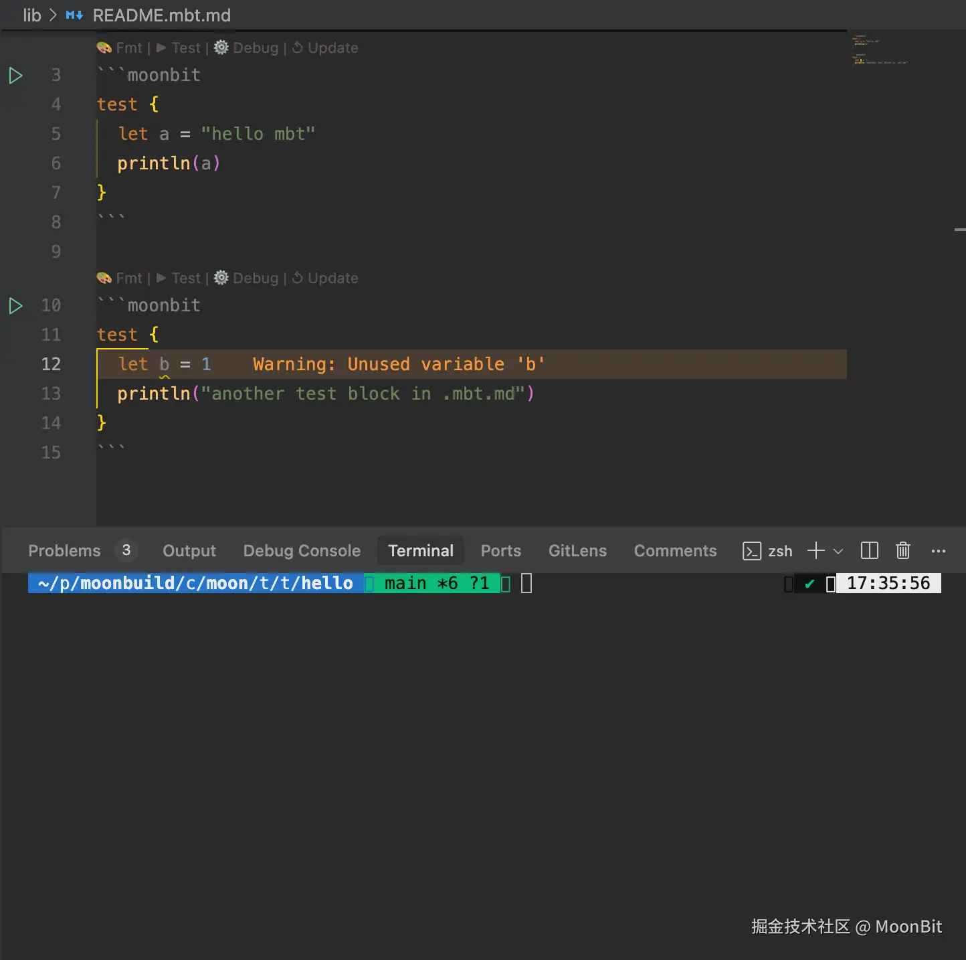Run the test block at line 3
The height and width of the screenshot is (960, 966).
pyautogui.click(x=16, y=76)
